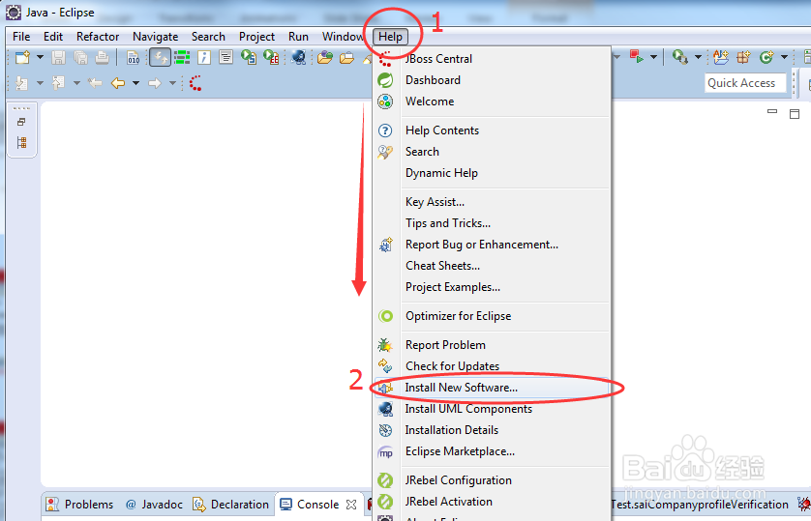Click into the Quick Access field
Image resolution: width=811 pixels, height=521 pixels.
tap(745, 83)
